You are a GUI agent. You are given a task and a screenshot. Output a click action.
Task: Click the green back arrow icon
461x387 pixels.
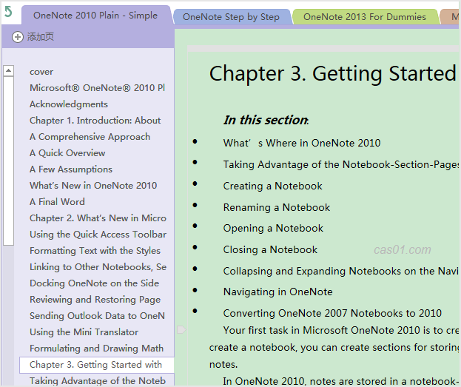click(8, 12)
